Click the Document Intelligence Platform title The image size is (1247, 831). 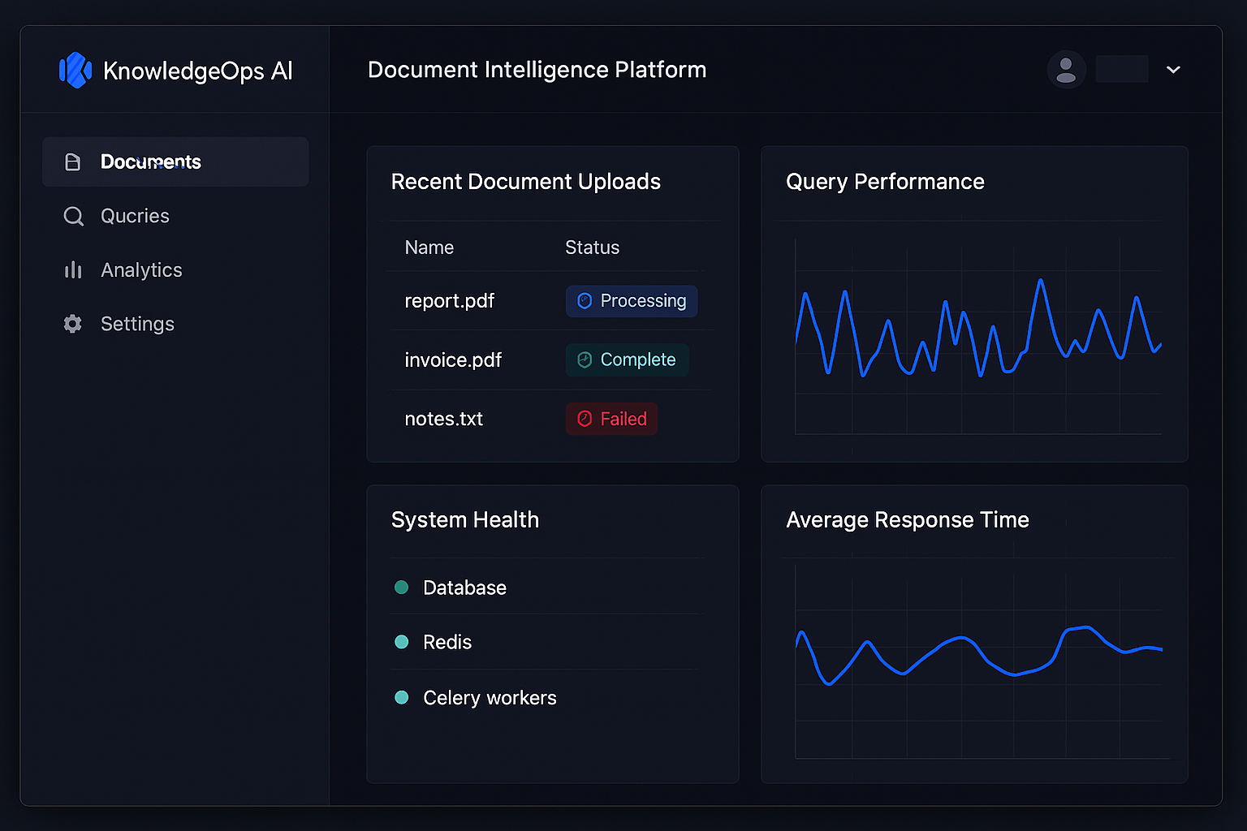[x=537, y=70]
